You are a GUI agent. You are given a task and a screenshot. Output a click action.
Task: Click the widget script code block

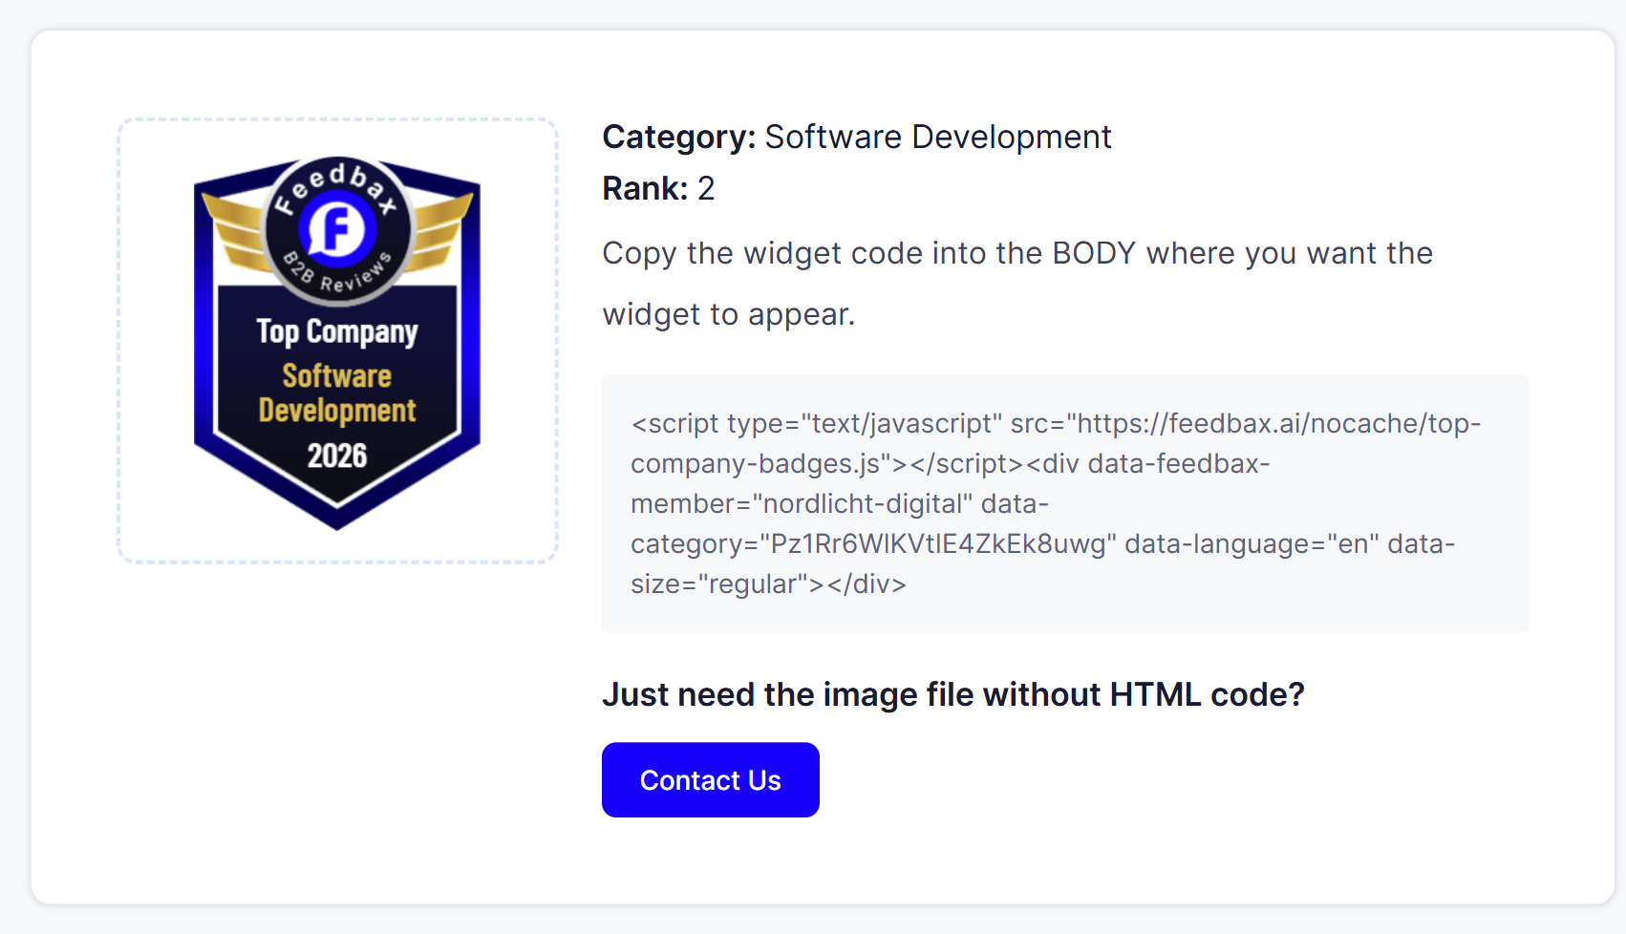[1065, 503]
